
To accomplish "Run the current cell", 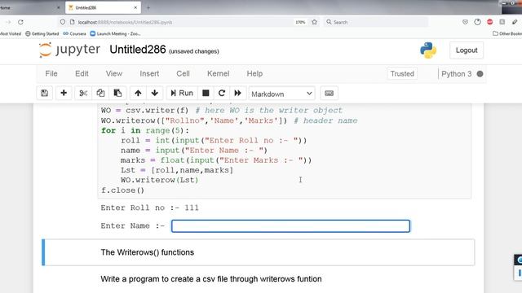I will click(x=182, y=94).
